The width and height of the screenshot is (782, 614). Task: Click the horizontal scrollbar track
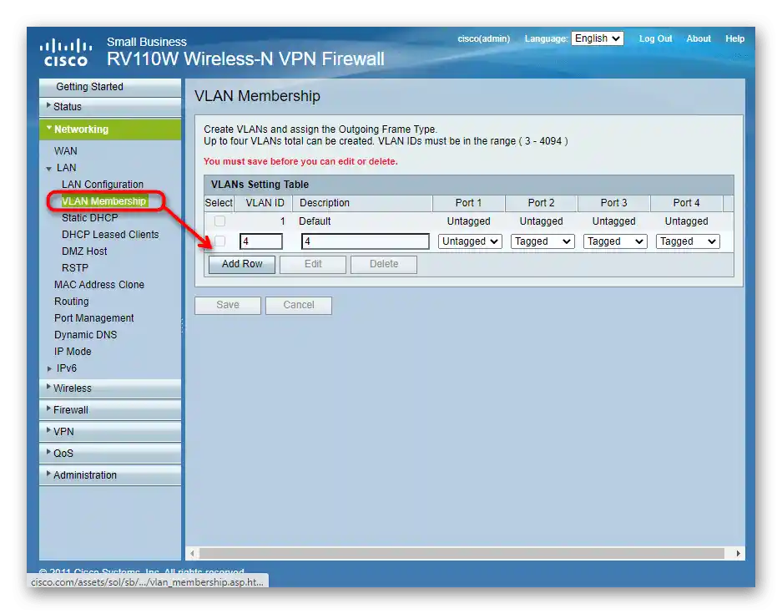462,553
